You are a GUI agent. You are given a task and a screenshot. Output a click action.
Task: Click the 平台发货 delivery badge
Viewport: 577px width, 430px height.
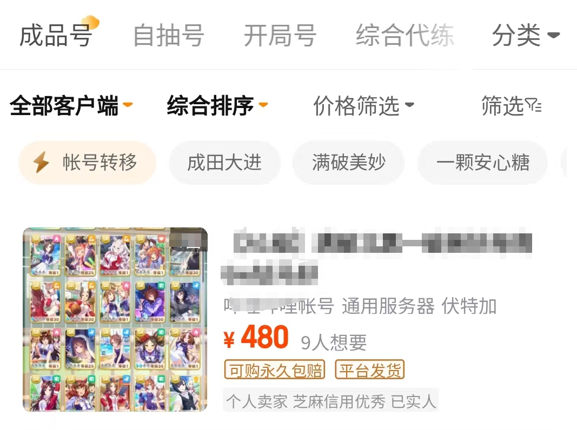[x=370, y=369]
